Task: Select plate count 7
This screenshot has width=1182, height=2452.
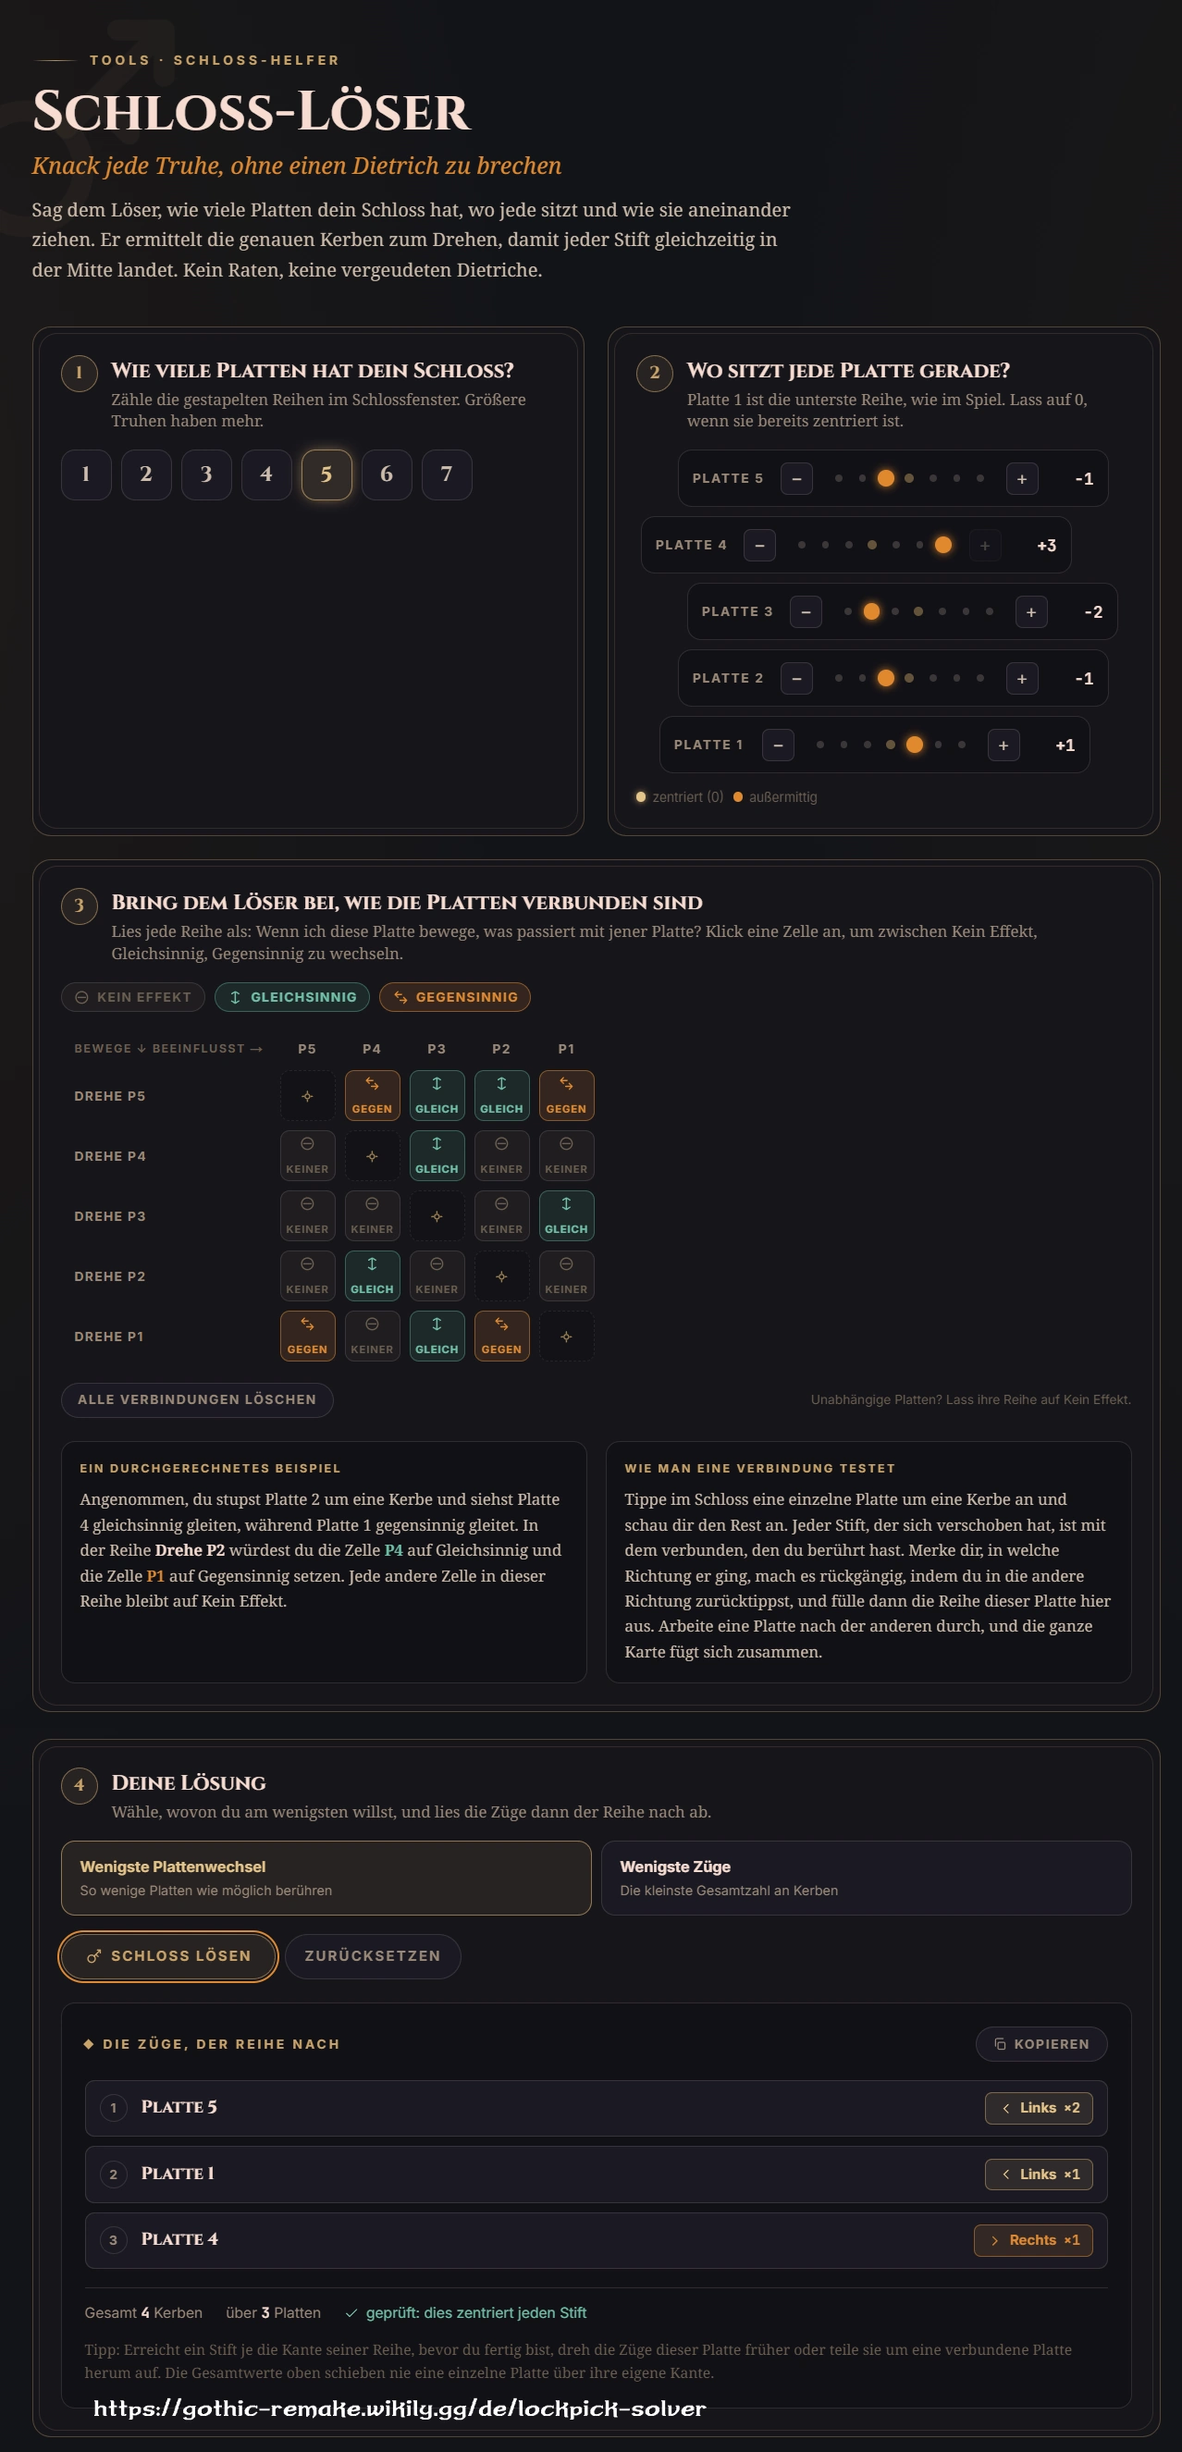Action: pos(447,474)
